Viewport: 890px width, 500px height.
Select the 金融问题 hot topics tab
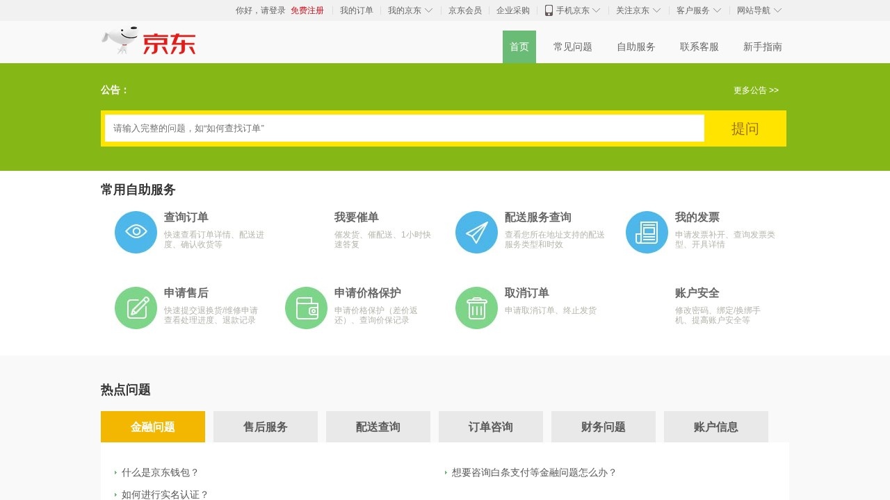(153, 426)
